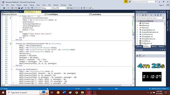Open the Windows notification center icon
The image size is (170, 95).
[x=166, y=93]
